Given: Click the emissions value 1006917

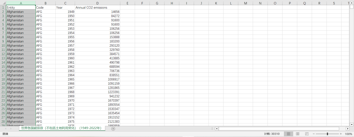Looking at the screenshot, I should coord(98,79).
